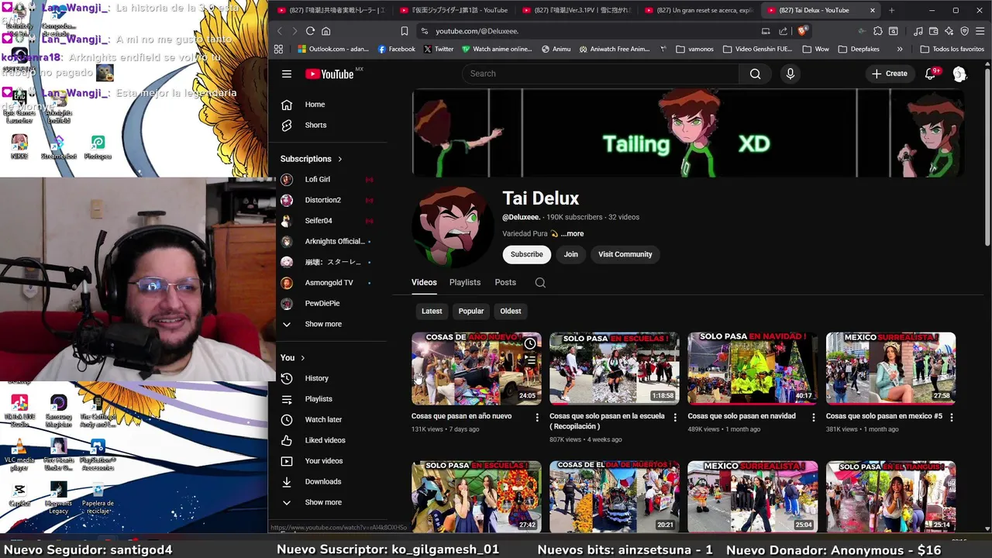Open the Twitter bookmark
This screenshot has height=558, width=992.
click(438, 49)
